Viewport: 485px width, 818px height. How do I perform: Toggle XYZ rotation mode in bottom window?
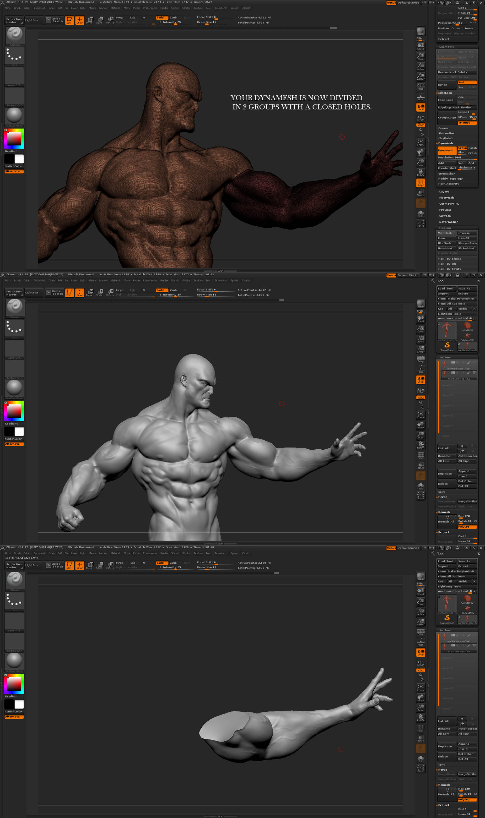click(421, 670)
